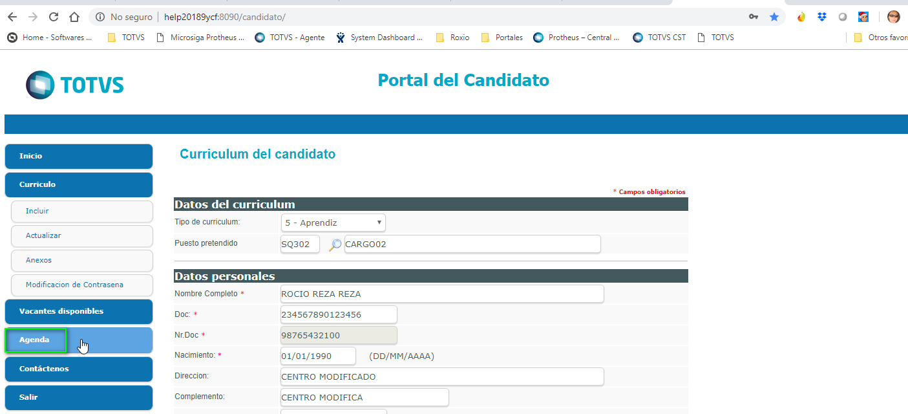The height and width of the screenshot is (414, 908).
Task: Click the Curriculo menu button
Action: tap(79, 184)
